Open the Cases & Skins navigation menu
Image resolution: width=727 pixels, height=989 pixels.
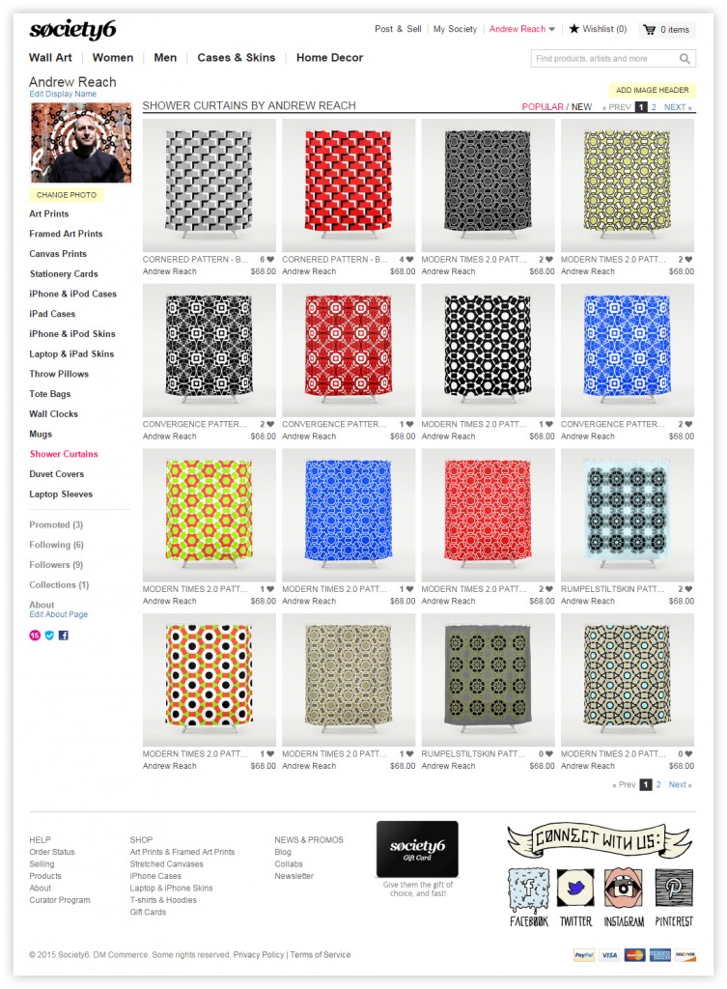[237, 57]
